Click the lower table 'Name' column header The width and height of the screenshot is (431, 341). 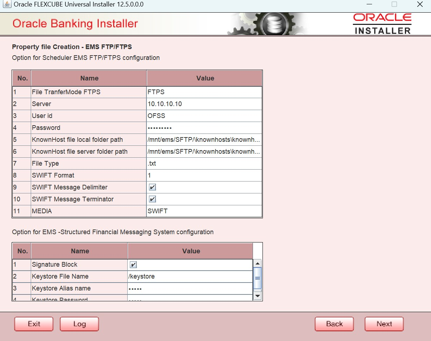tap(80, 251)
